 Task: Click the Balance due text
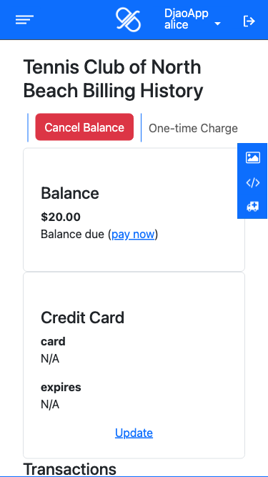pyautogui.click(x=73, y=235)
